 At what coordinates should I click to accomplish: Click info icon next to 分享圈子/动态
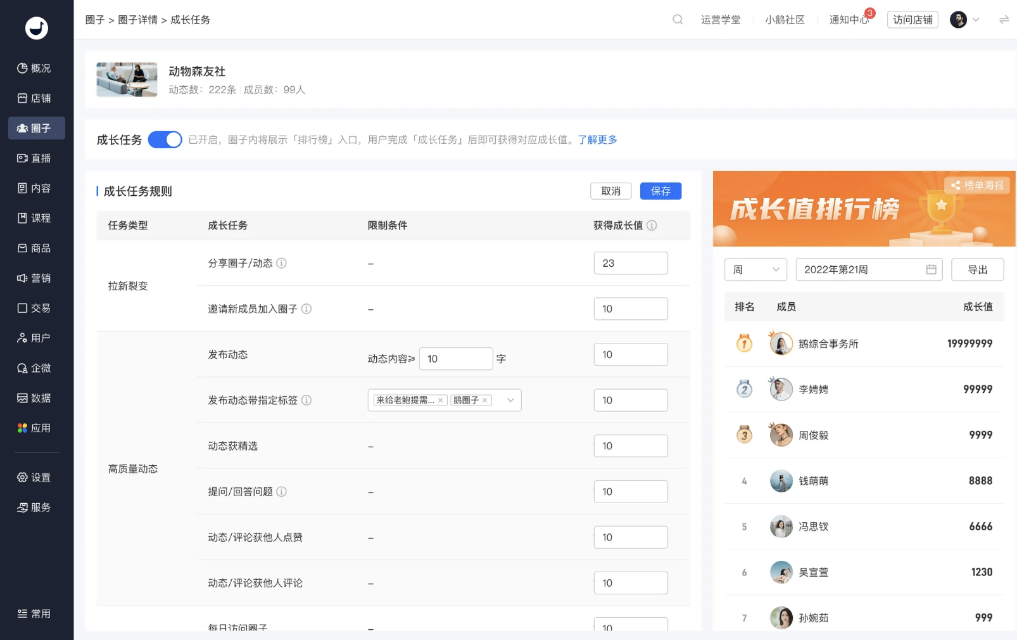282,263
